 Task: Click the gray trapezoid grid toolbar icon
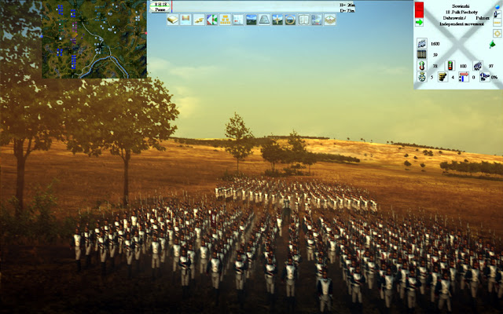point(264,20)
